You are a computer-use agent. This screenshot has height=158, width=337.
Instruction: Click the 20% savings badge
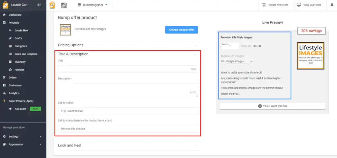coord(311,31)
